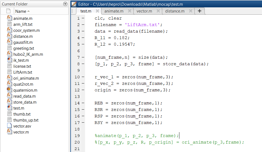Click the RSP variable on line 16
This screenshot has height=152, width=262.
click(x=99, y=116)
